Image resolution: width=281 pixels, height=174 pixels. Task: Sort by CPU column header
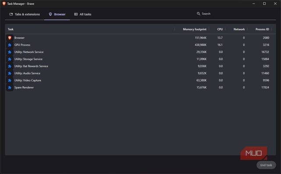pos(220,29)
